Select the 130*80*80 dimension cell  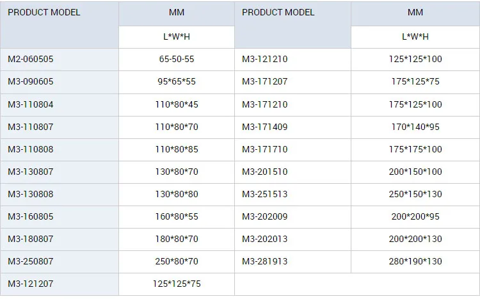pos(177,194)
